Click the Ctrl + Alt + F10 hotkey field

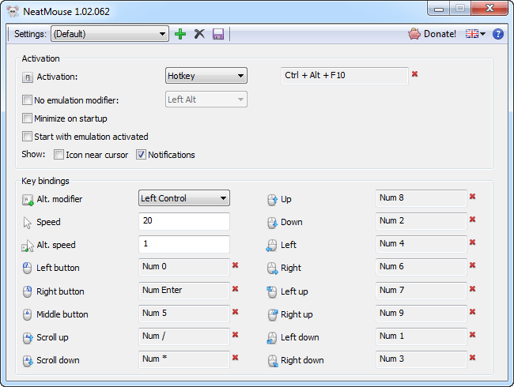click(345, 76)
